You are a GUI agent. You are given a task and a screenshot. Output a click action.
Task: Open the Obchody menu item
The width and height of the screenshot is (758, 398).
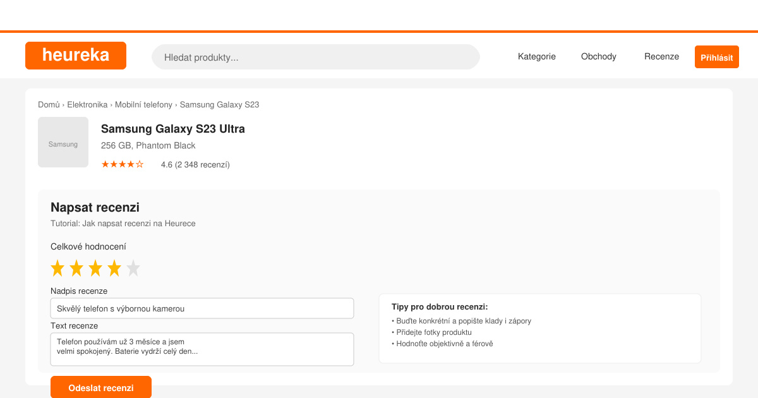[x=599, y=56]
